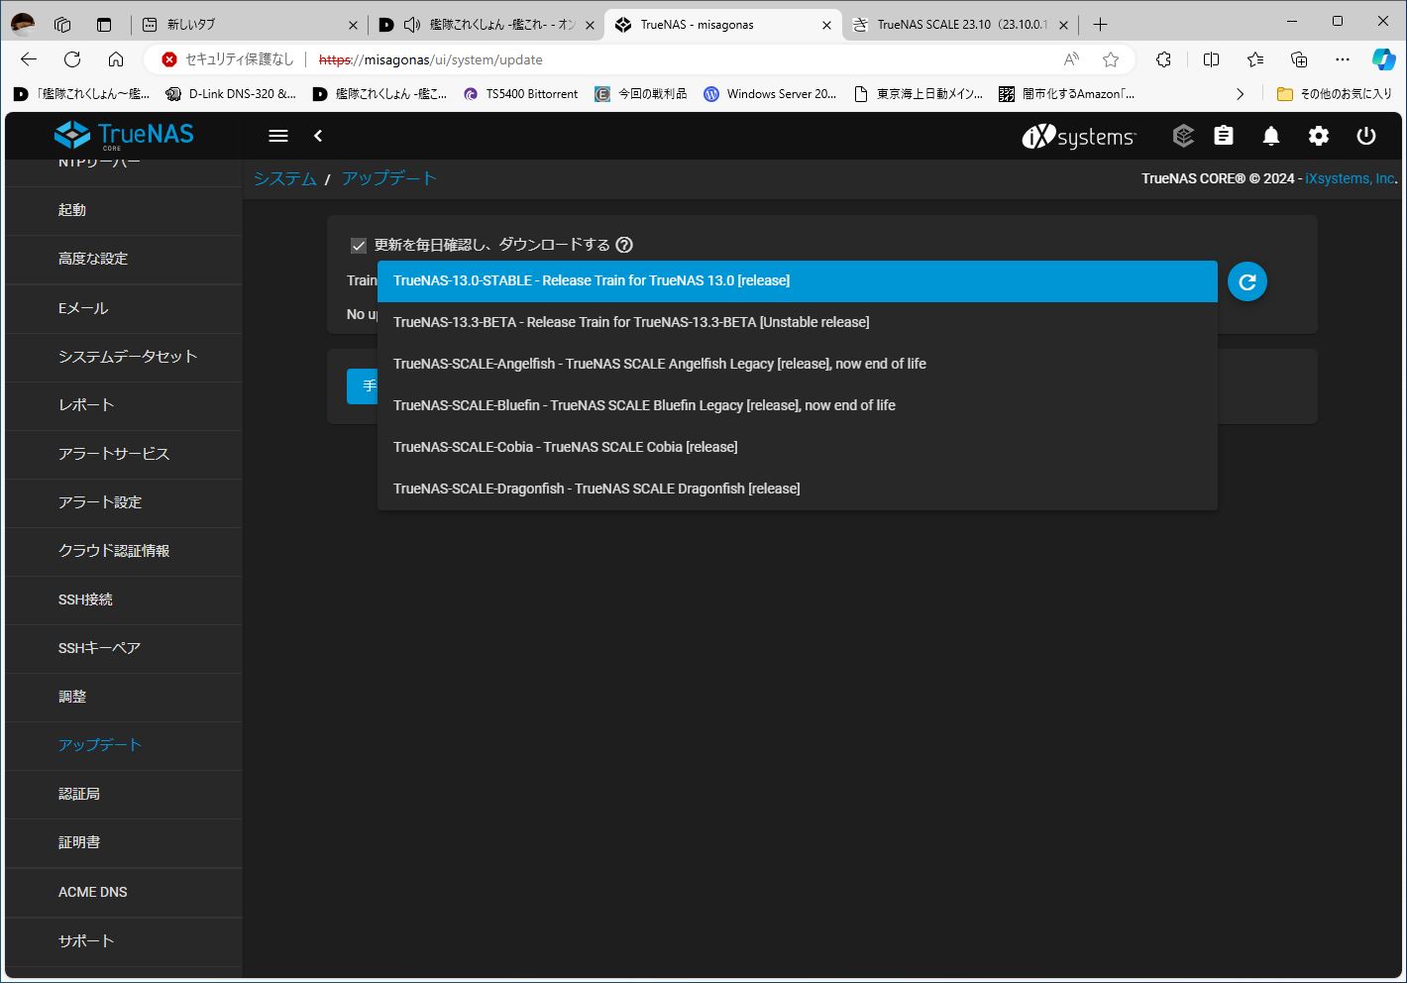Open the browser tab actions menu
1407x983 pixels.
tap(104, 25)
